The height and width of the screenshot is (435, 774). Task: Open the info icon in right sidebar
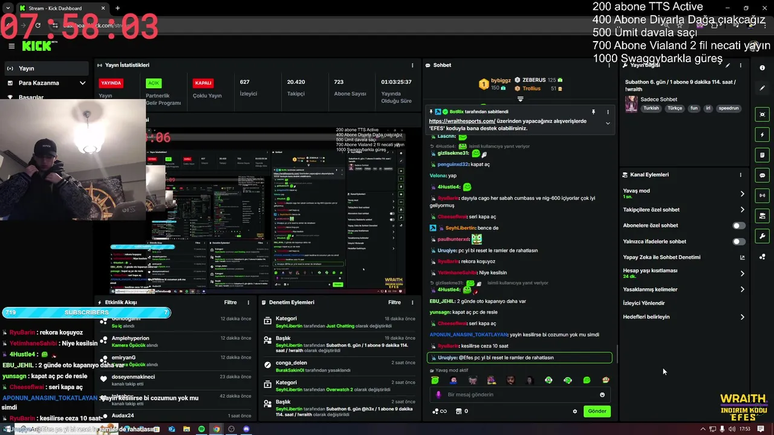pos(762,68)
